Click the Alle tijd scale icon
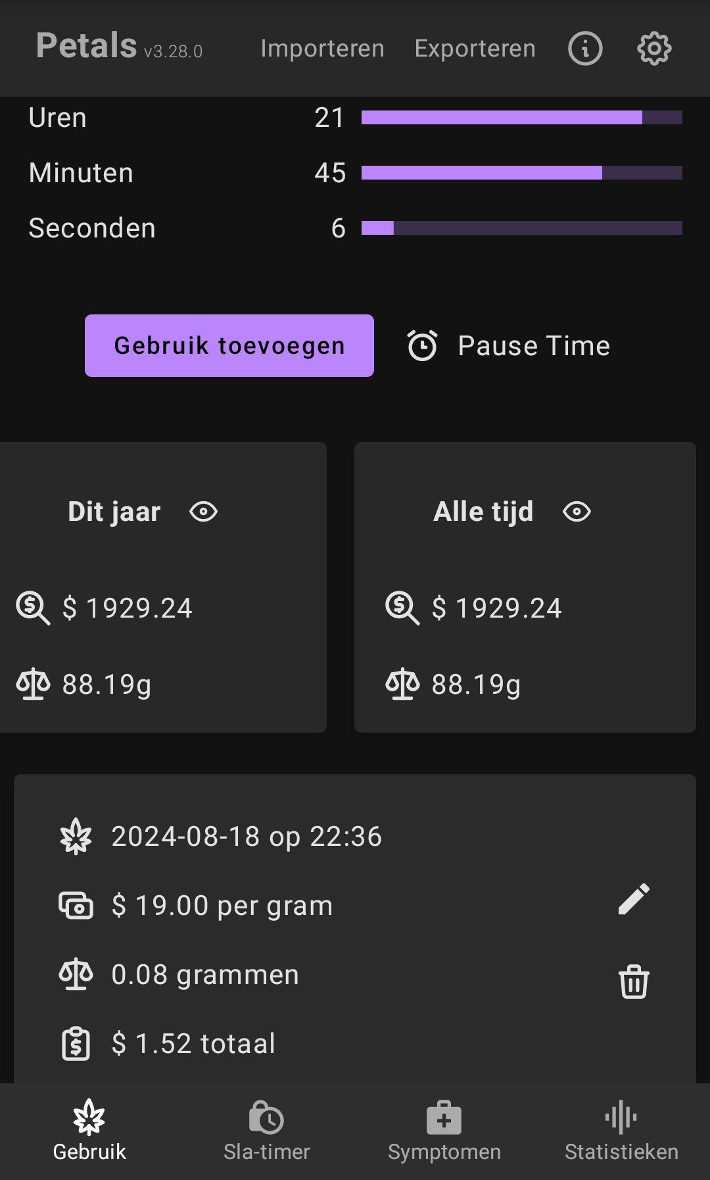The image size is (710, 1180). click(402, 684)
